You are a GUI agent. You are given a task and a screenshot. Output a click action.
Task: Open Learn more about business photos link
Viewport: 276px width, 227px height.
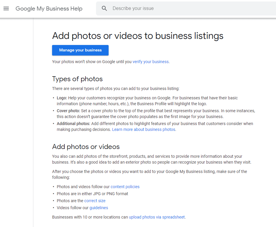(144, 129)
